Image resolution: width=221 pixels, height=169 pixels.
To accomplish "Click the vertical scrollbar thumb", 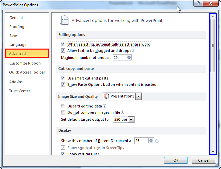I will [213, 46].
